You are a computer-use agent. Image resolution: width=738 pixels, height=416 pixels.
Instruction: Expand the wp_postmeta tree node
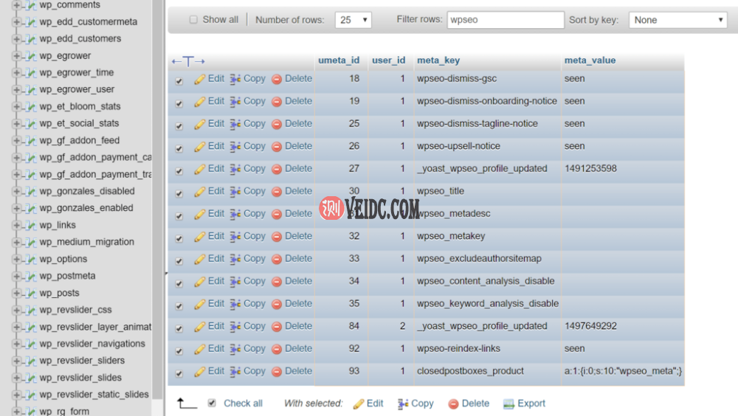pyautogui.click(x=16, y=277)
